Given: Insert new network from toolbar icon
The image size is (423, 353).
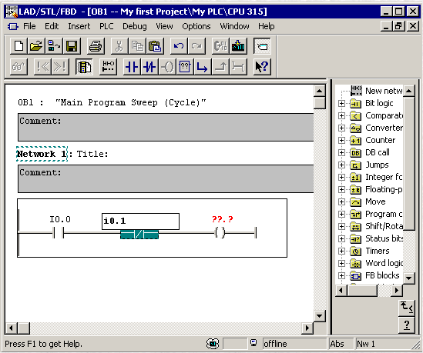Looking at the screenshot, I should coord(108,67).
